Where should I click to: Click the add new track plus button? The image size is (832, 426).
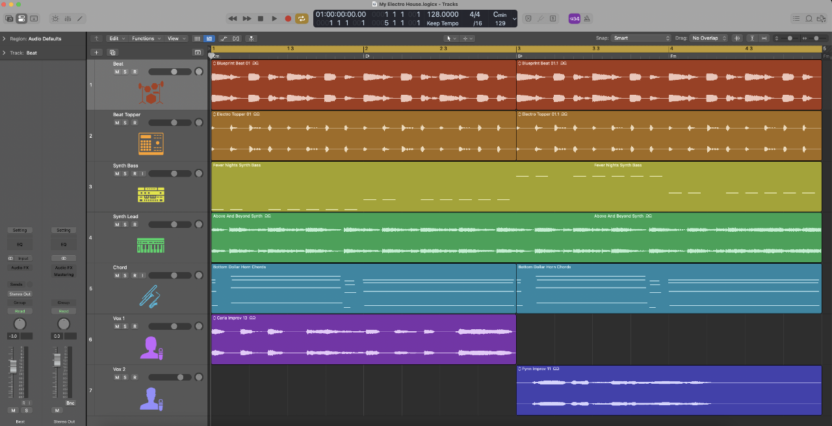(97, 53)
